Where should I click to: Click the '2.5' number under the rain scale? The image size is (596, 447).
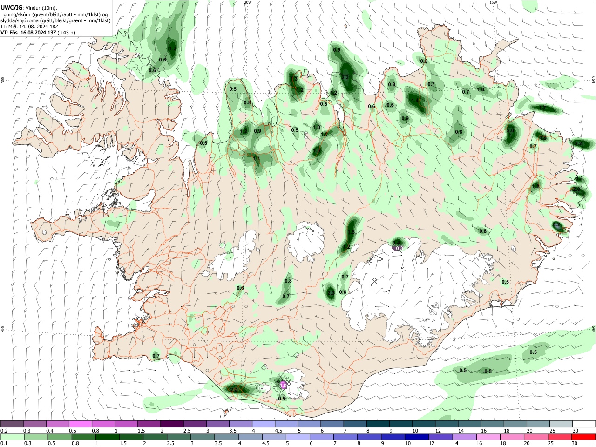[x=170, y=443]
